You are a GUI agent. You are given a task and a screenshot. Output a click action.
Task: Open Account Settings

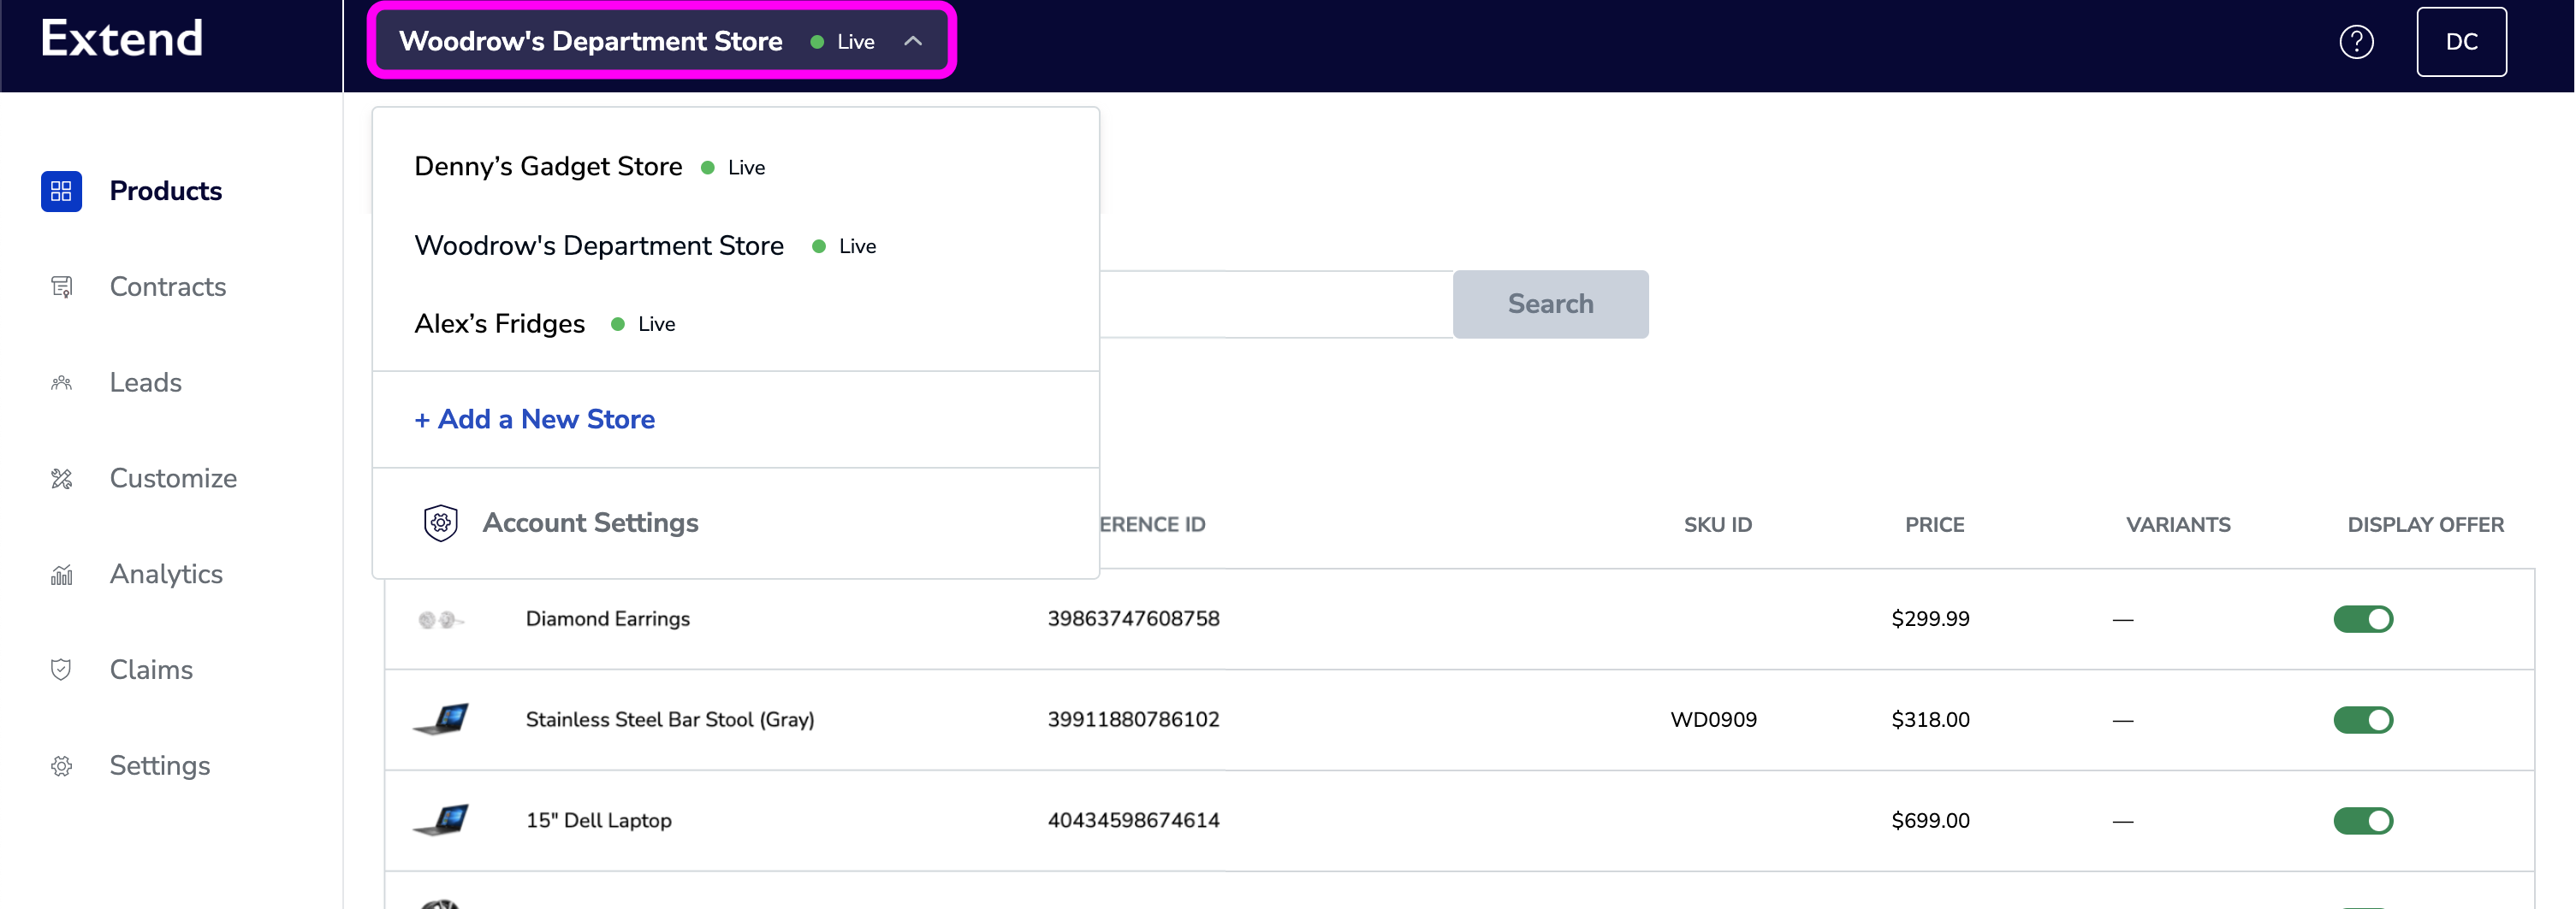[590, 522]
